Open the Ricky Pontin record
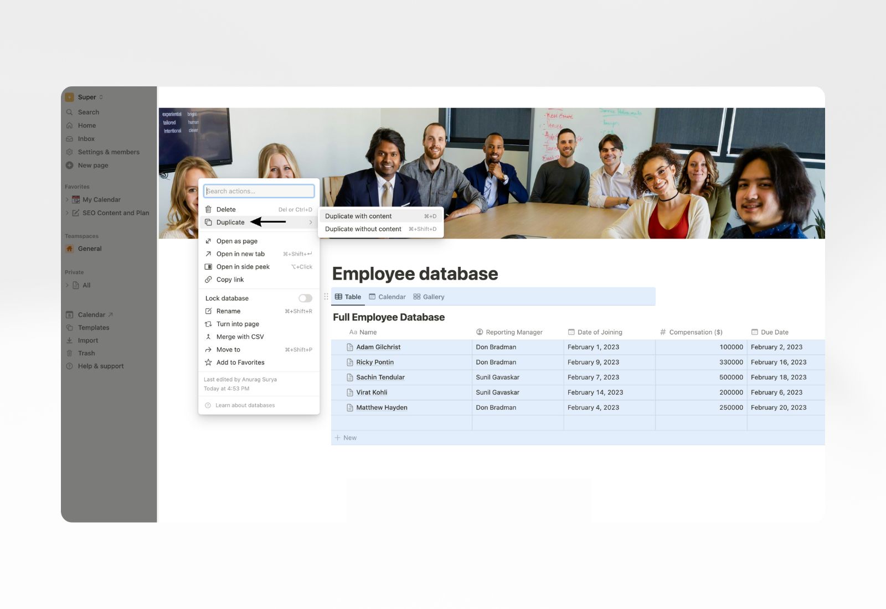886x609 pixels. tap(375, 362)
